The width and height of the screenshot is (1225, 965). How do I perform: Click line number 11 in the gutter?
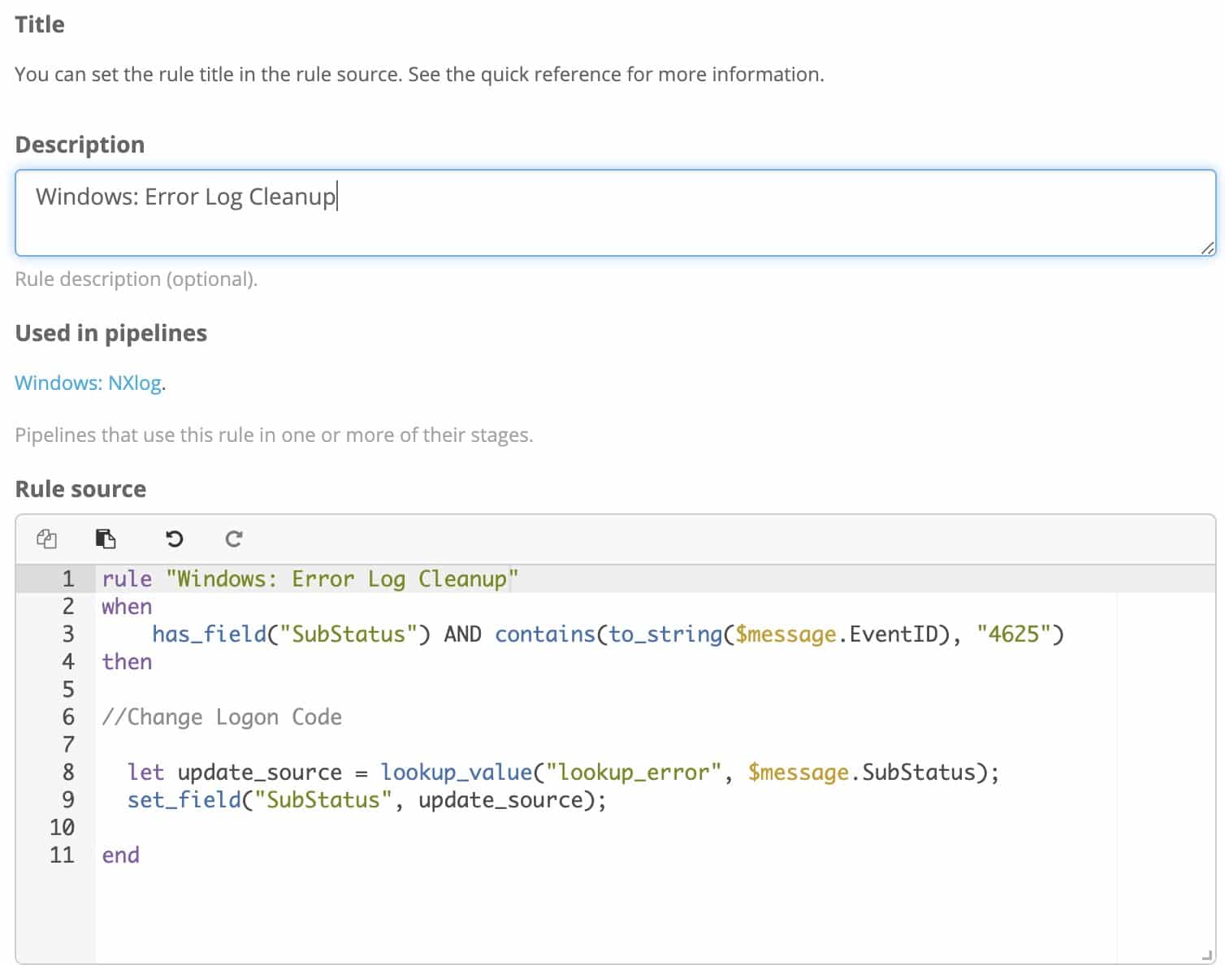coord(62,855)
